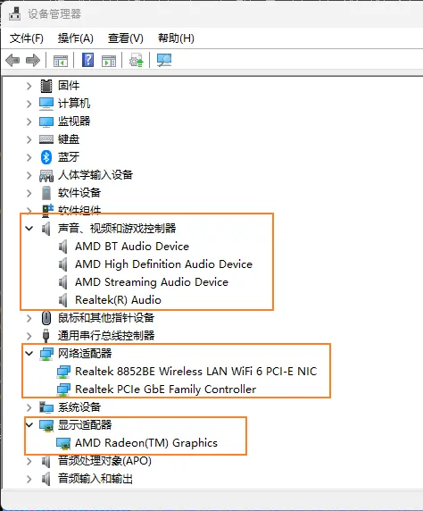Image resolution: width=423 pixels, height=511 pixels.
Task: Click the 网络适配器 network icon
Action: [x=46, y=354]
